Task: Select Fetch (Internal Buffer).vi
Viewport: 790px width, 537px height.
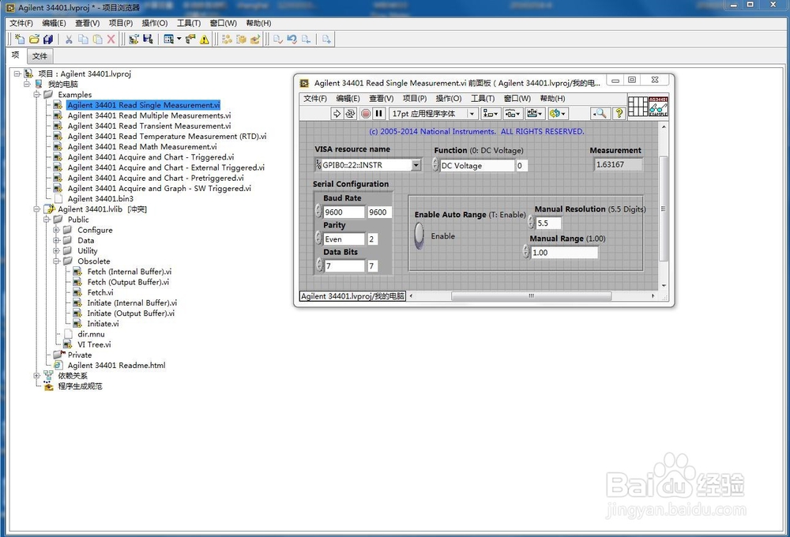Action: point(129,272)
